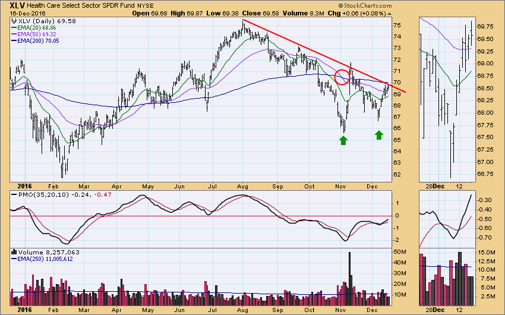Click the -0.30 label on zoomed PMO axis
The height and width of the screenshot is (315, 505).
click(x=484, y=200)
